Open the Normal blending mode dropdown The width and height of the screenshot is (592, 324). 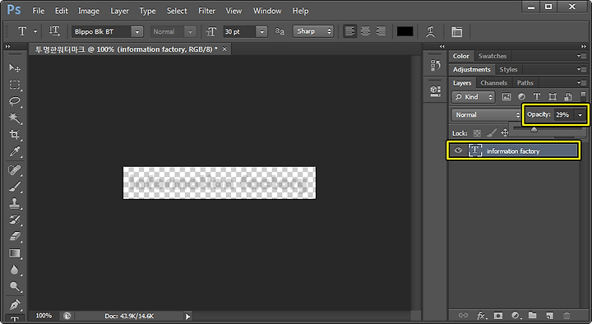pyautogui.click(x=486, y=115)
